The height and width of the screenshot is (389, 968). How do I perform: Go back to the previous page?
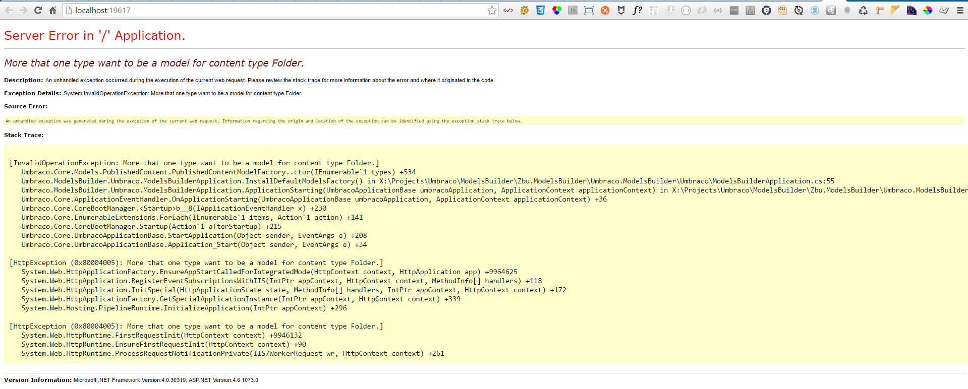tap(9, 10)
